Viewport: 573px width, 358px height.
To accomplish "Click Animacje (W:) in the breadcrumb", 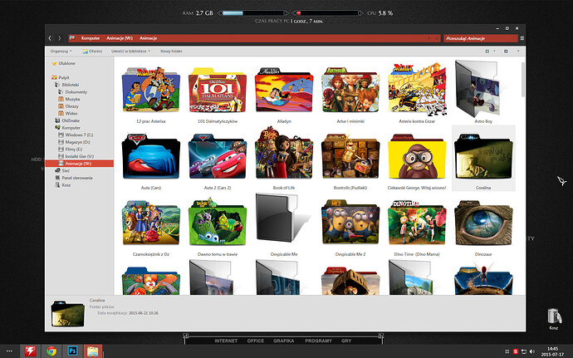I will 120,38.
